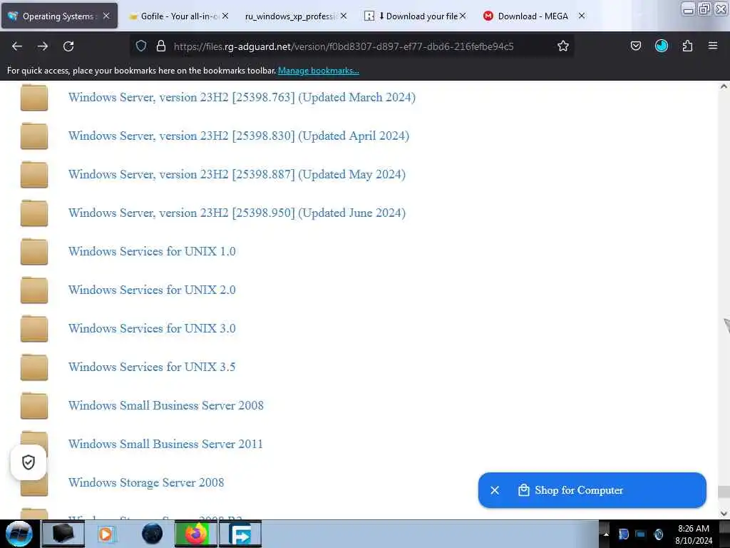Click folder icon beside Small Business Server 2008

(34, 405)
